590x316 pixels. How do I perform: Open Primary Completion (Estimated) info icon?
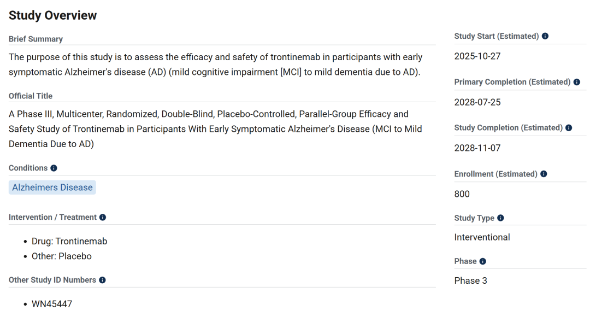577,82
